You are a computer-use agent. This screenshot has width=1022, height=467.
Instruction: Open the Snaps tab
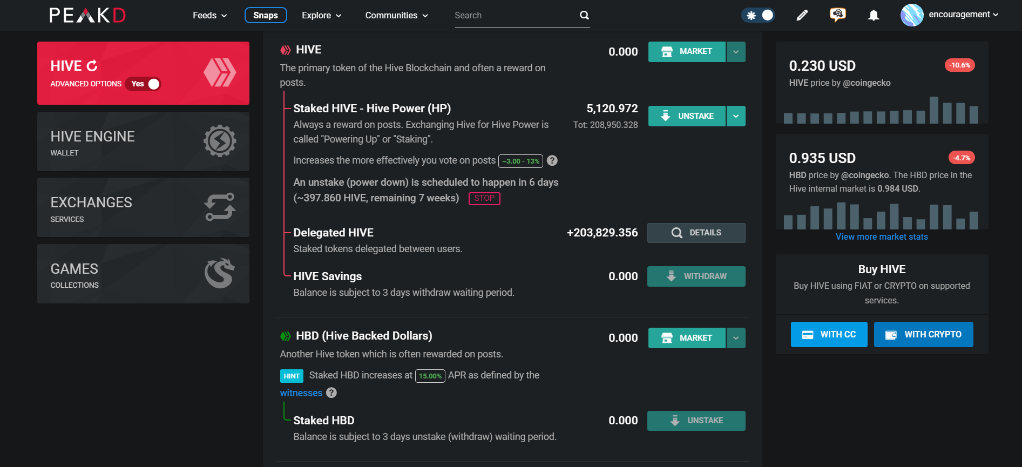266,15
